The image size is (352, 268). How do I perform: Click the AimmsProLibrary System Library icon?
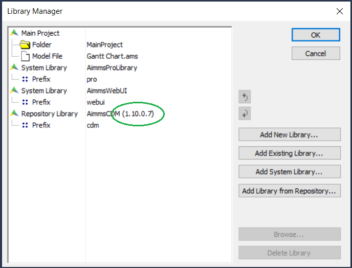14,68
